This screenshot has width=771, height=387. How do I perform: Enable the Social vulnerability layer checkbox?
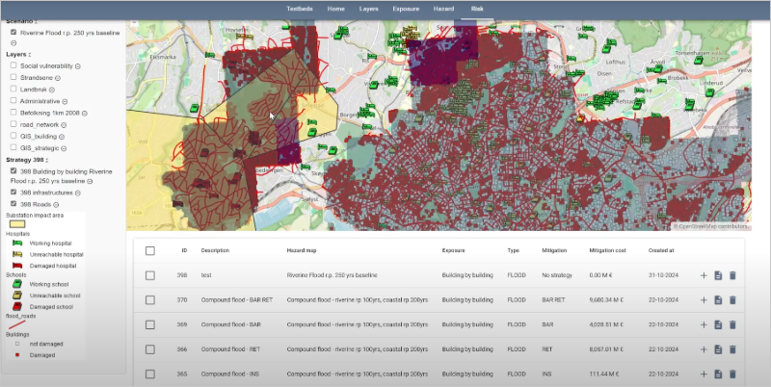coord(13,65)
